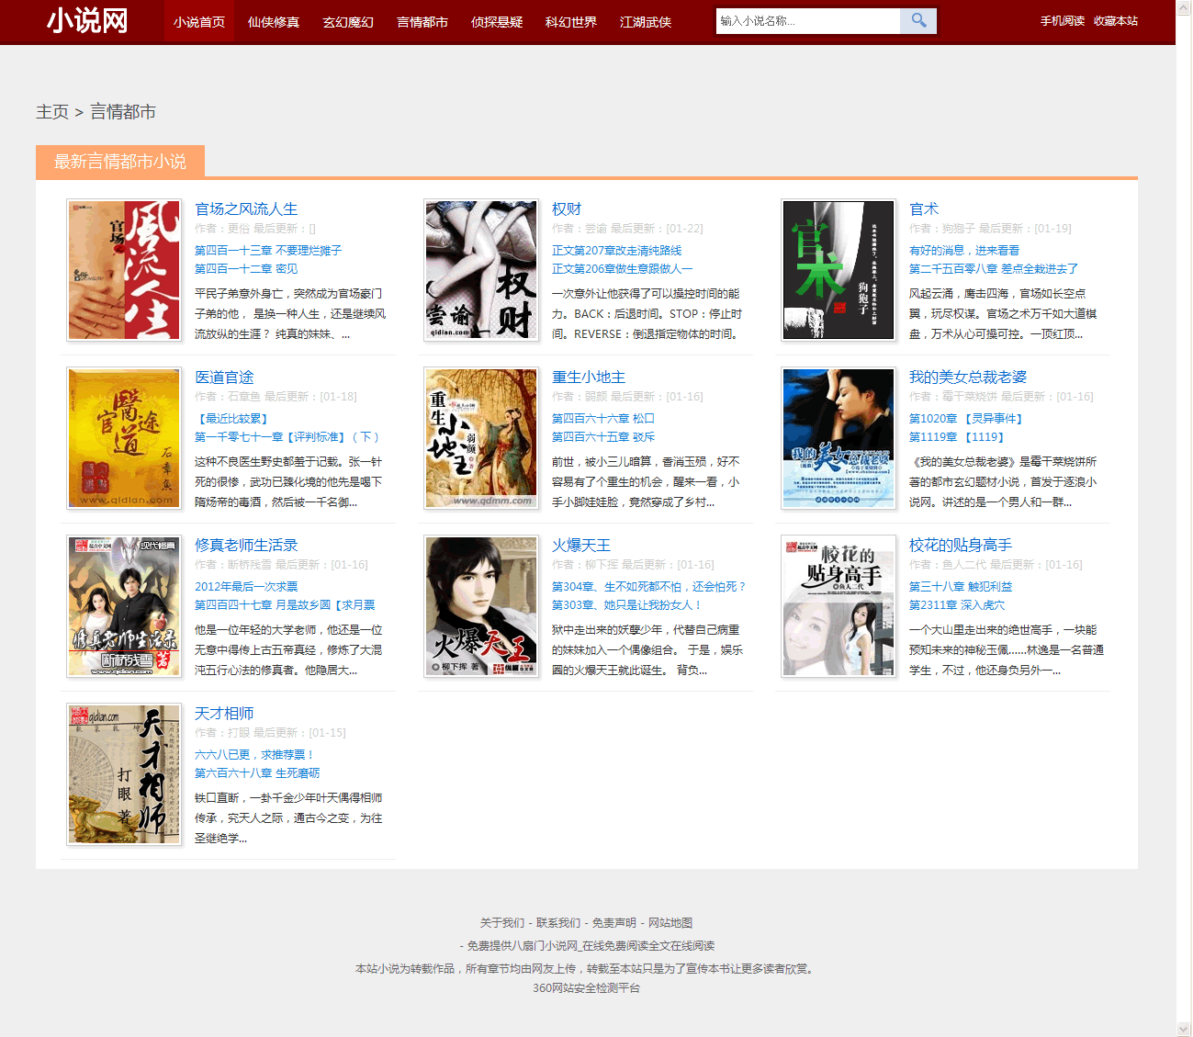Screen dimensions: 1193x1037
Task: Open the 重生小地主 title link
Action: 588,378
